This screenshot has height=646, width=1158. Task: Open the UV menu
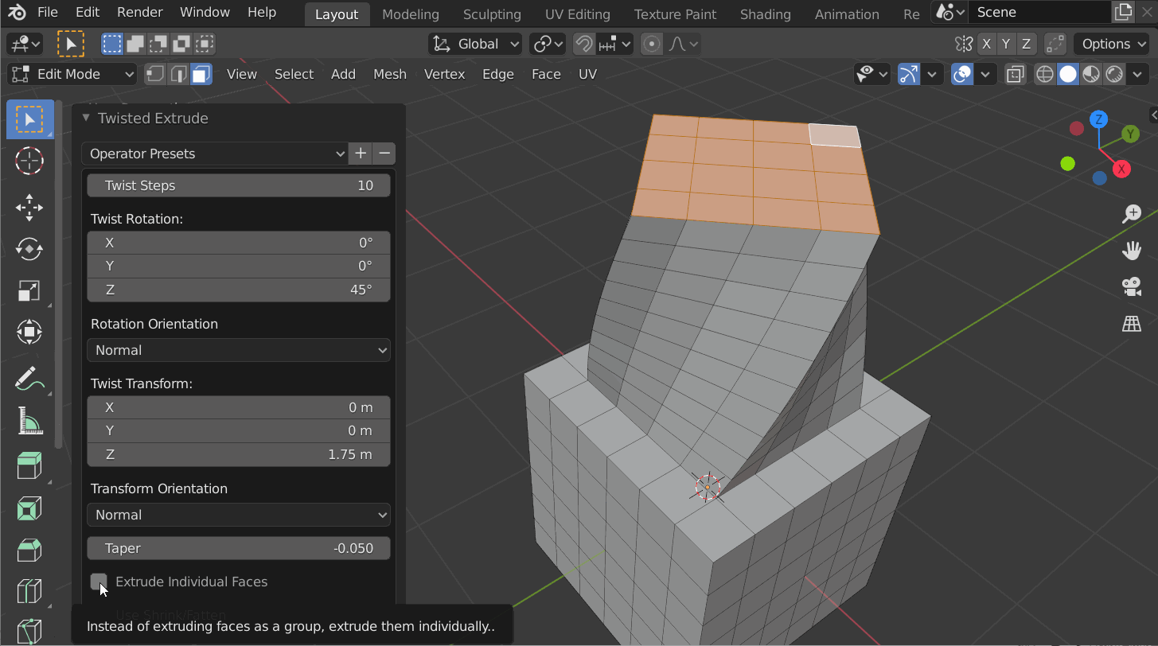tap(587, 74)
